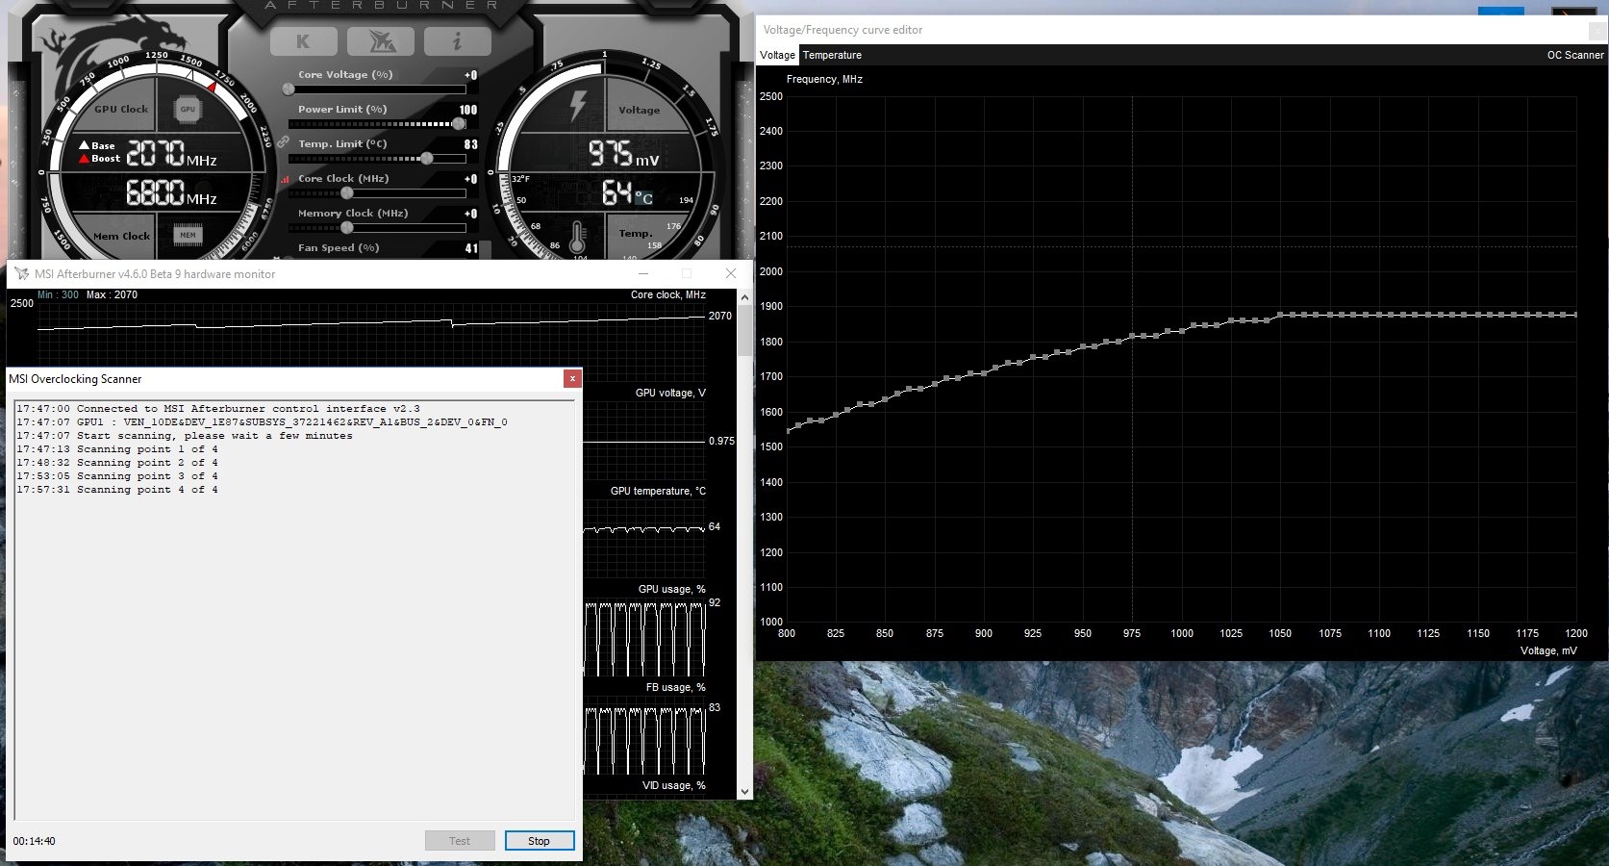
Task: Click the 'Frequency, MHz' axis label
Action: click(824, 79)
